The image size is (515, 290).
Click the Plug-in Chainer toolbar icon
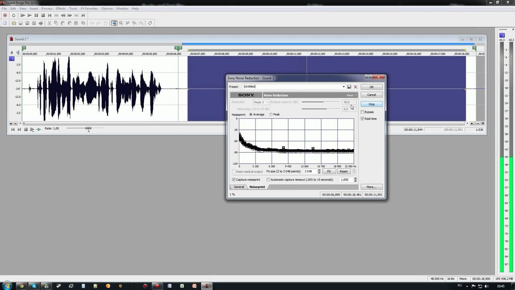[150, 23]
